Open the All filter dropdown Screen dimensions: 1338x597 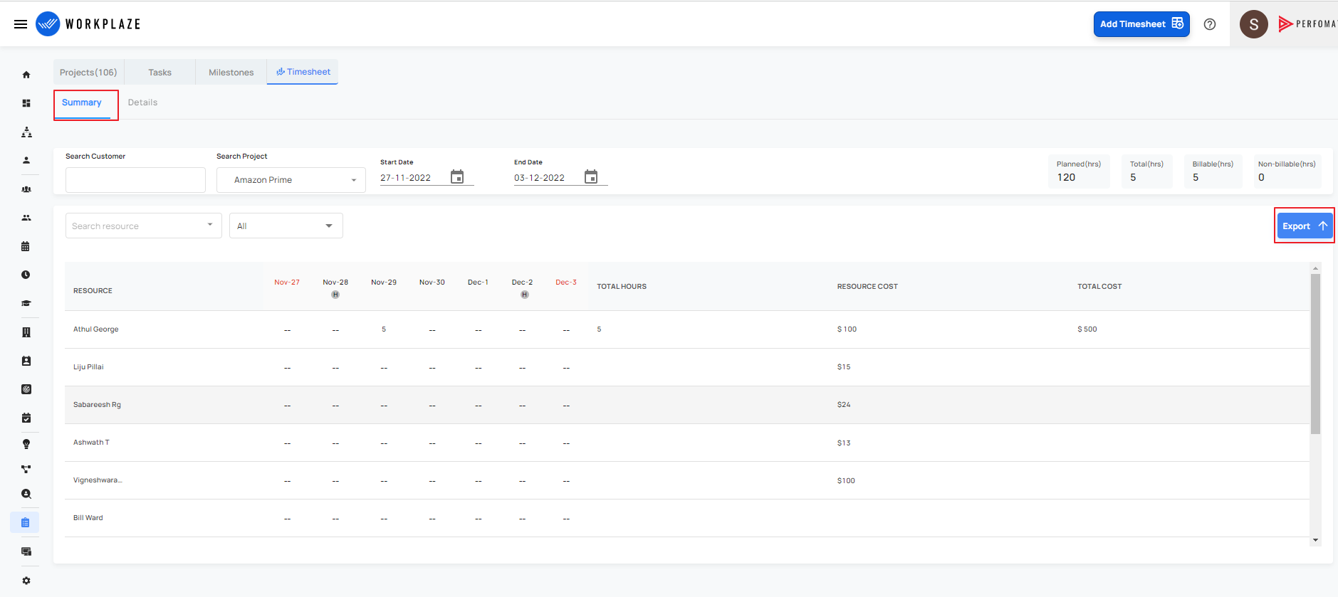click(286, 226)
